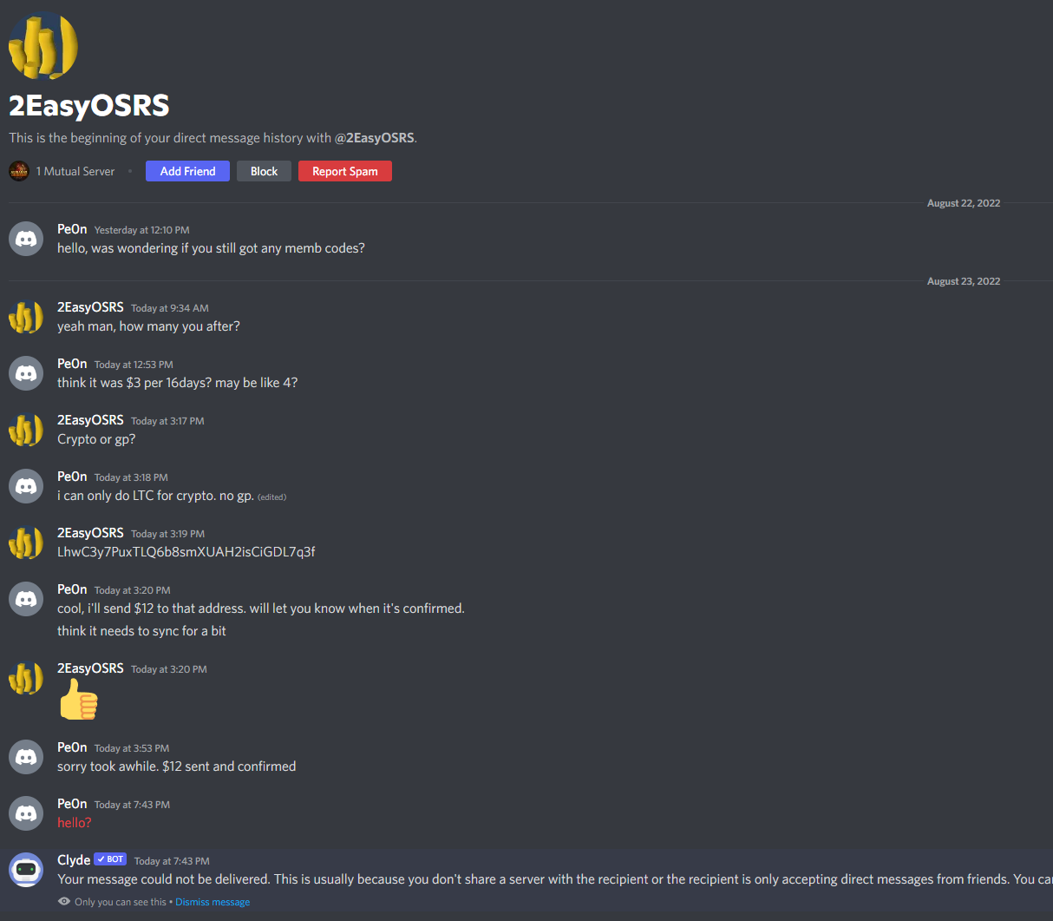Screen dimensions: 1053x921
Task: Click the red undelivered 'hello?' message
Action: coord(75,823)
